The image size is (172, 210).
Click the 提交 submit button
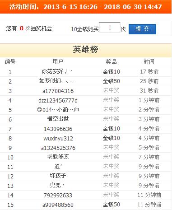(x=142, y=29)
